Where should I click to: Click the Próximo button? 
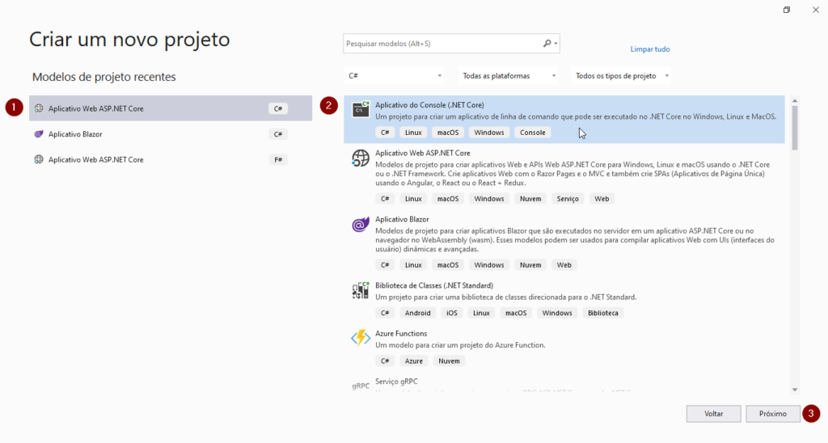coord(772,413)
